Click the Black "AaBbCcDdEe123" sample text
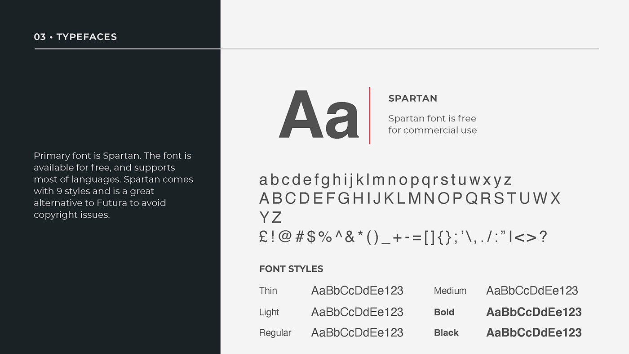Viewport: 629px width, 354px height. coord(534,333)
